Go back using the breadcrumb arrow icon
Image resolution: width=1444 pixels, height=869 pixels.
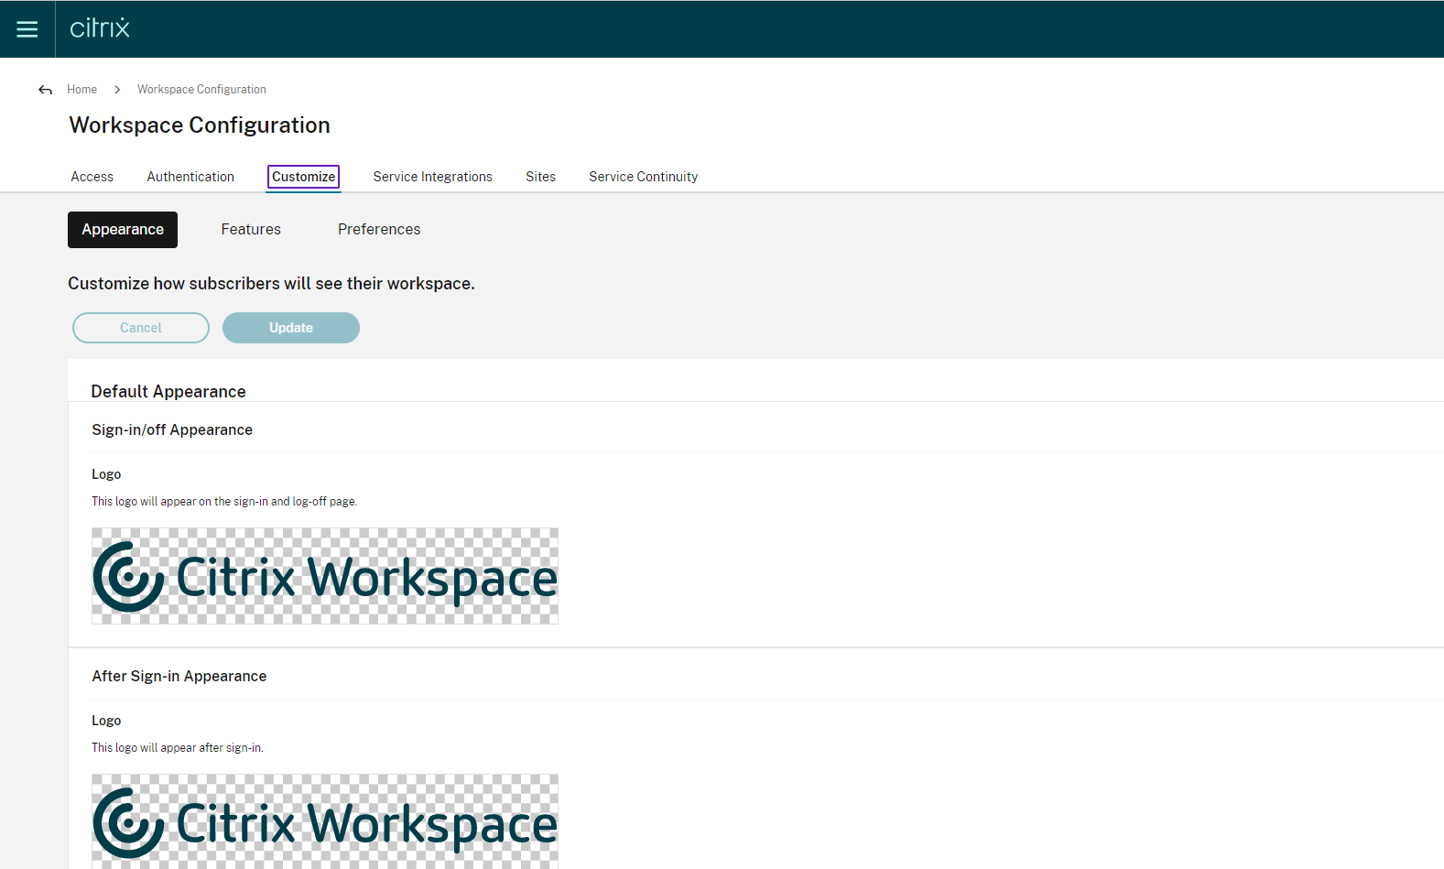tap(45, 90)
